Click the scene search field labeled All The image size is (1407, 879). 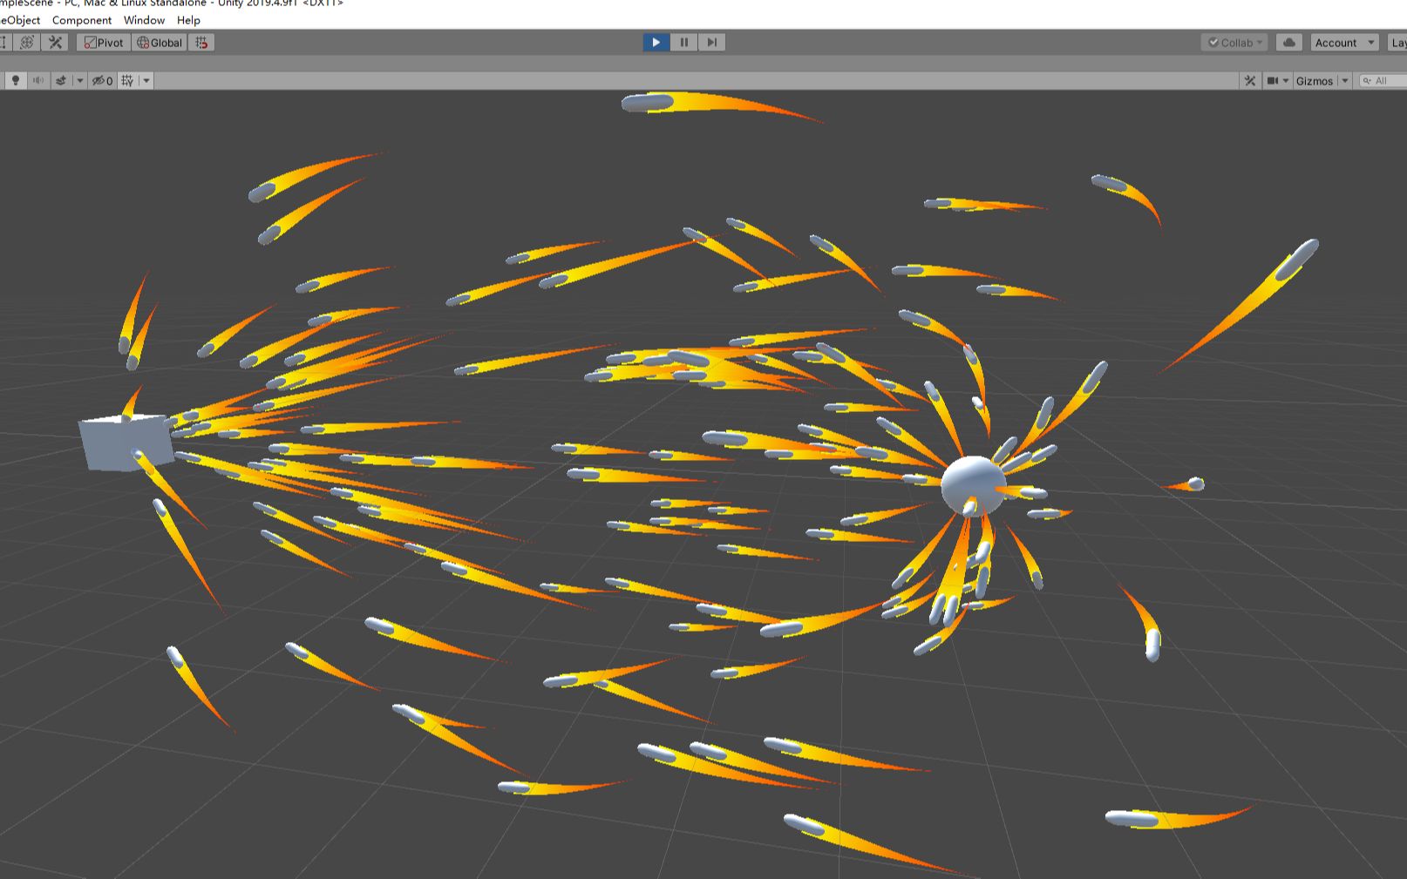1382,80
